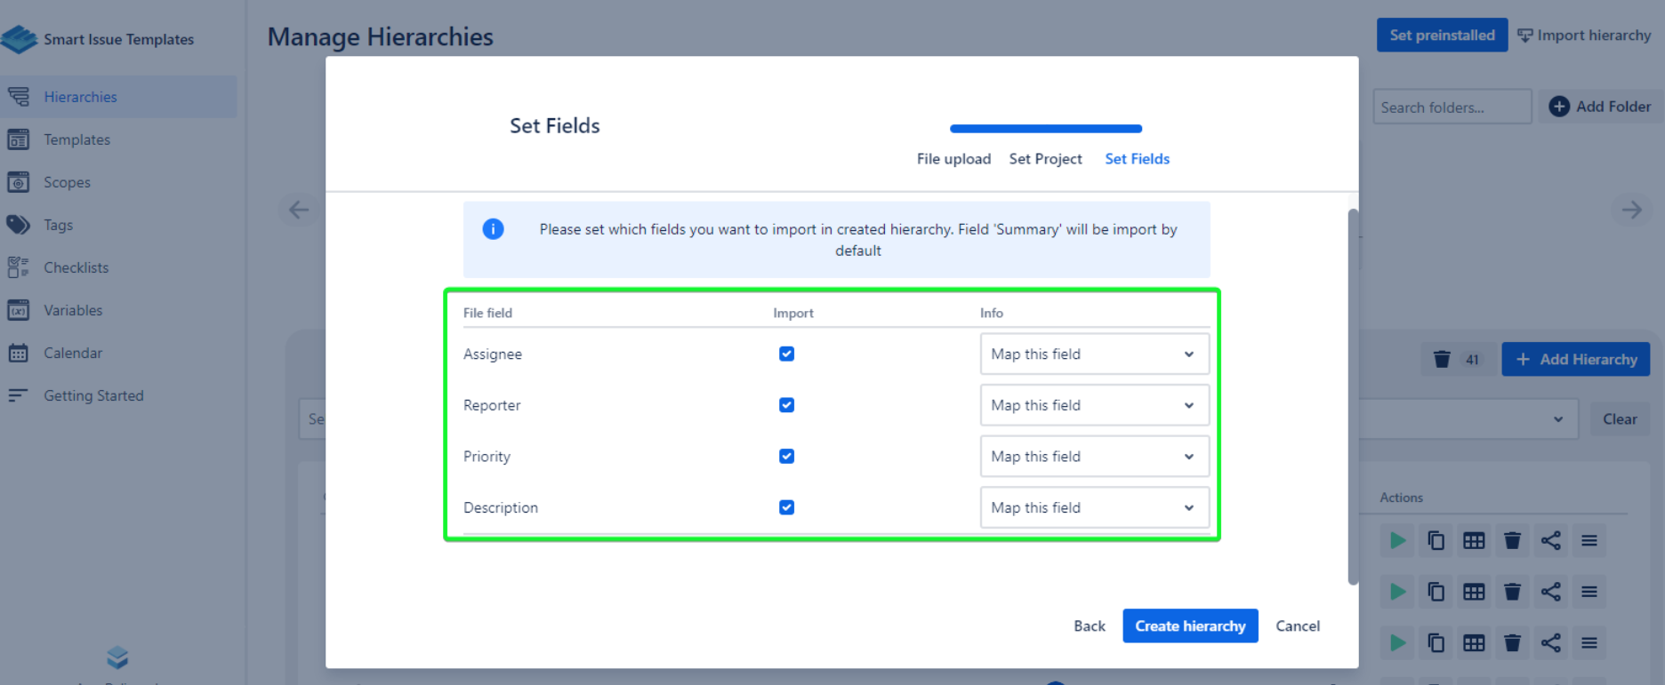
Task: Click Cancel in the dialog
Action: coord(1297,626)
